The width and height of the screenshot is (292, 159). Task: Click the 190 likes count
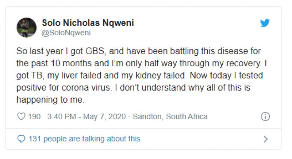(34, 117)
